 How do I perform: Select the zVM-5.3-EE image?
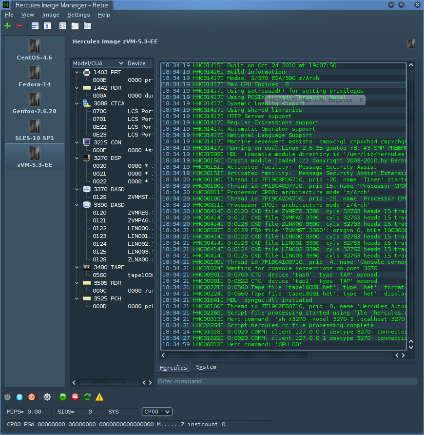pyautogui.click(x=35, y=157)
